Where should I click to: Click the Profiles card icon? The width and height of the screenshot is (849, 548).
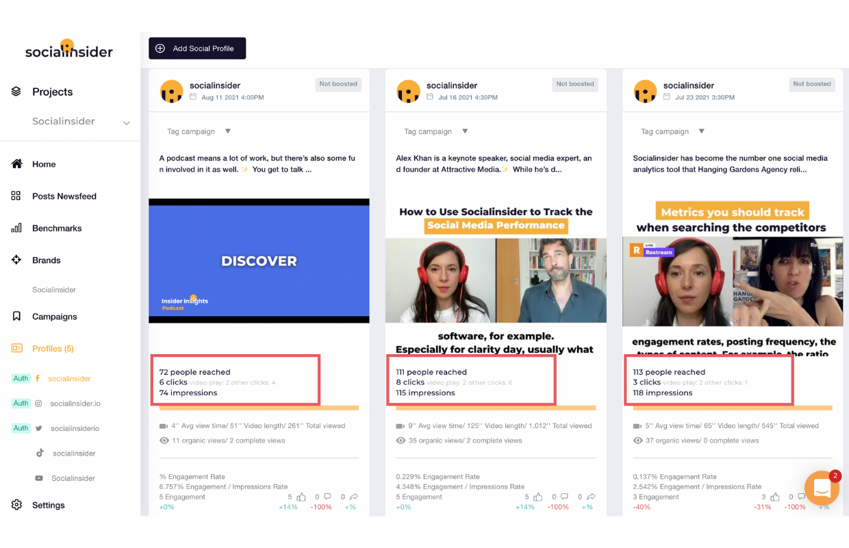(16, 348)
